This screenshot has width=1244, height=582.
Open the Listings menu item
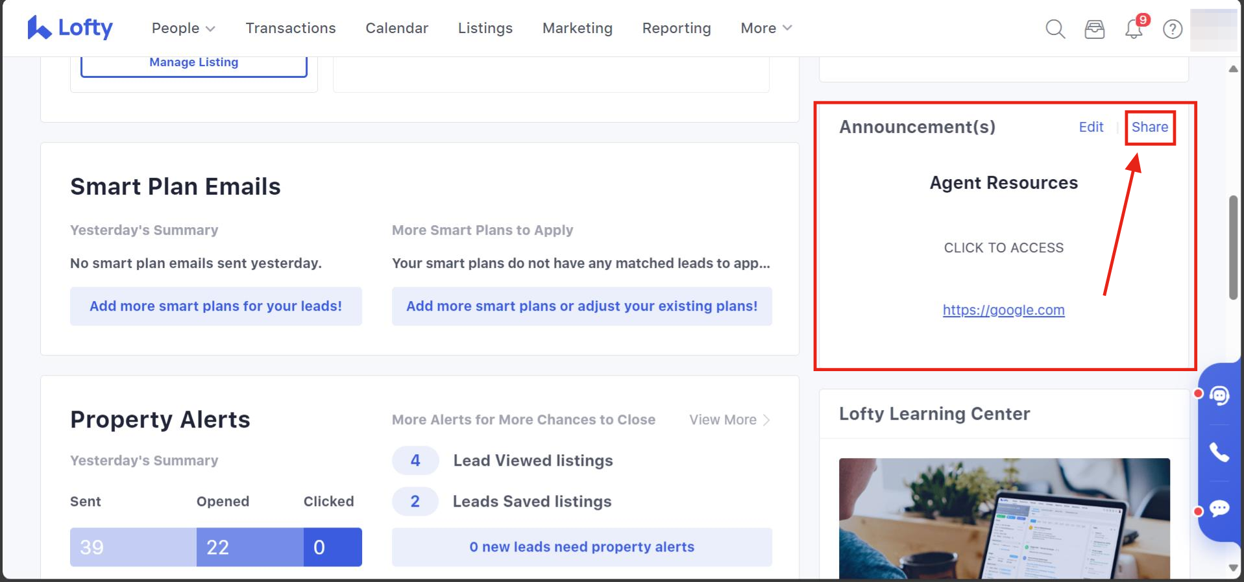485,29
